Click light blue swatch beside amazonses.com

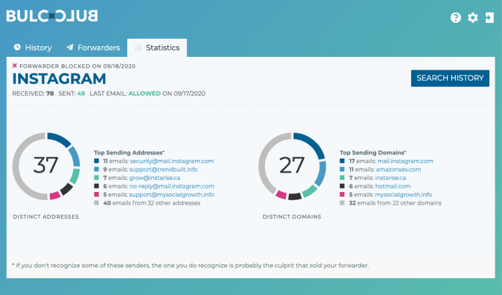point(342,169)
